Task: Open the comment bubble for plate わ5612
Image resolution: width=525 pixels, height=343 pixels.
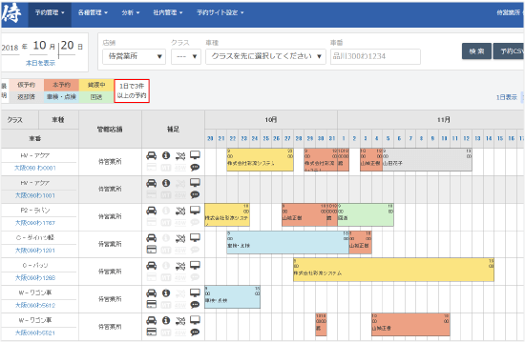Action: (195, 305)
